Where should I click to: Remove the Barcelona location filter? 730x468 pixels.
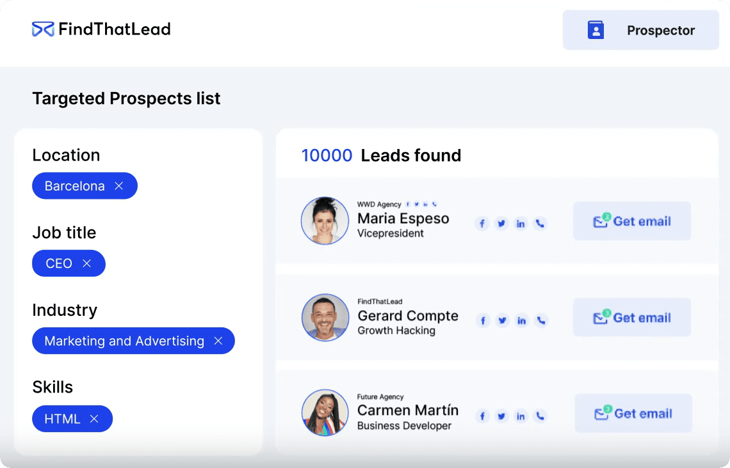point(119,186)
